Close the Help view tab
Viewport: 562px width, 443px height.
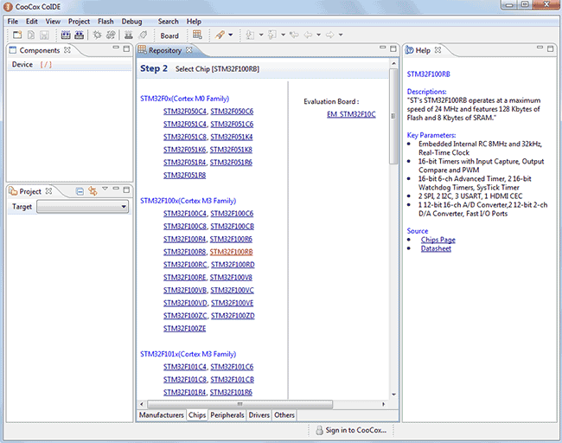[437, 50]
